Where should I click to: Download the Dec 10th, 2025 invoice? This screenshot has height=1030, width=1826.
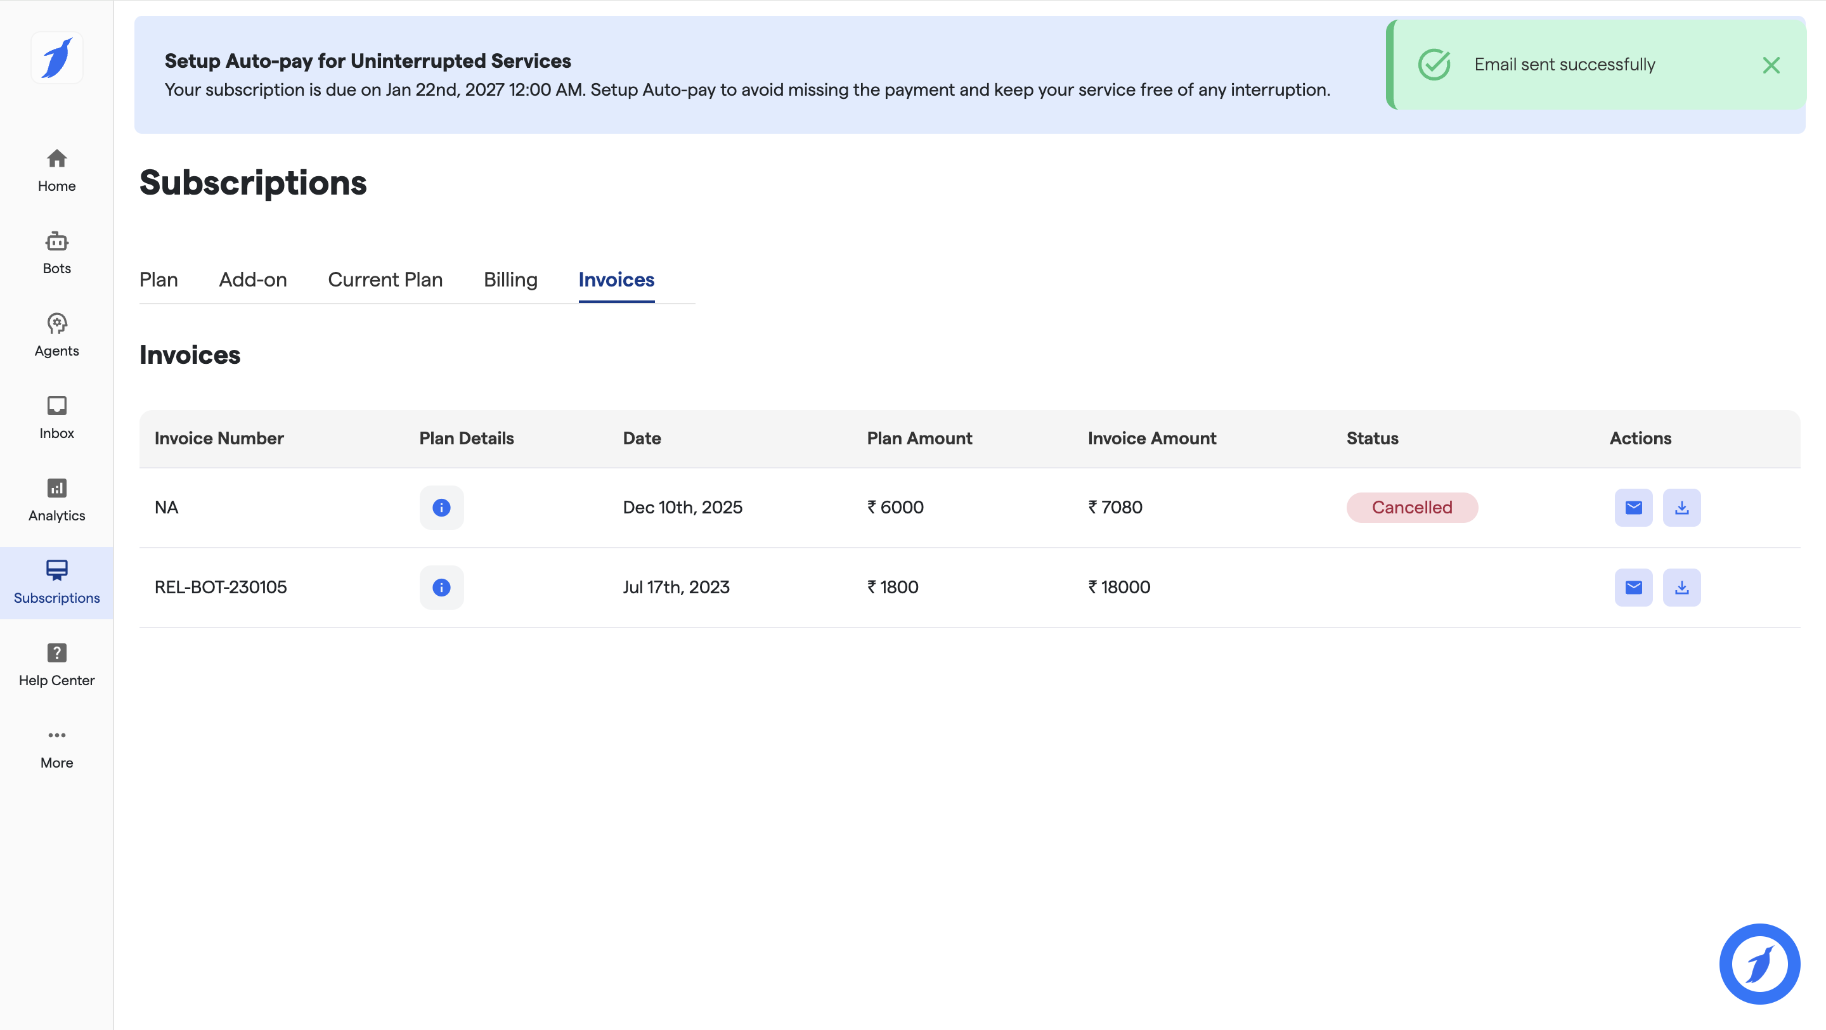pyautogui.click(x=1681, y=508)
